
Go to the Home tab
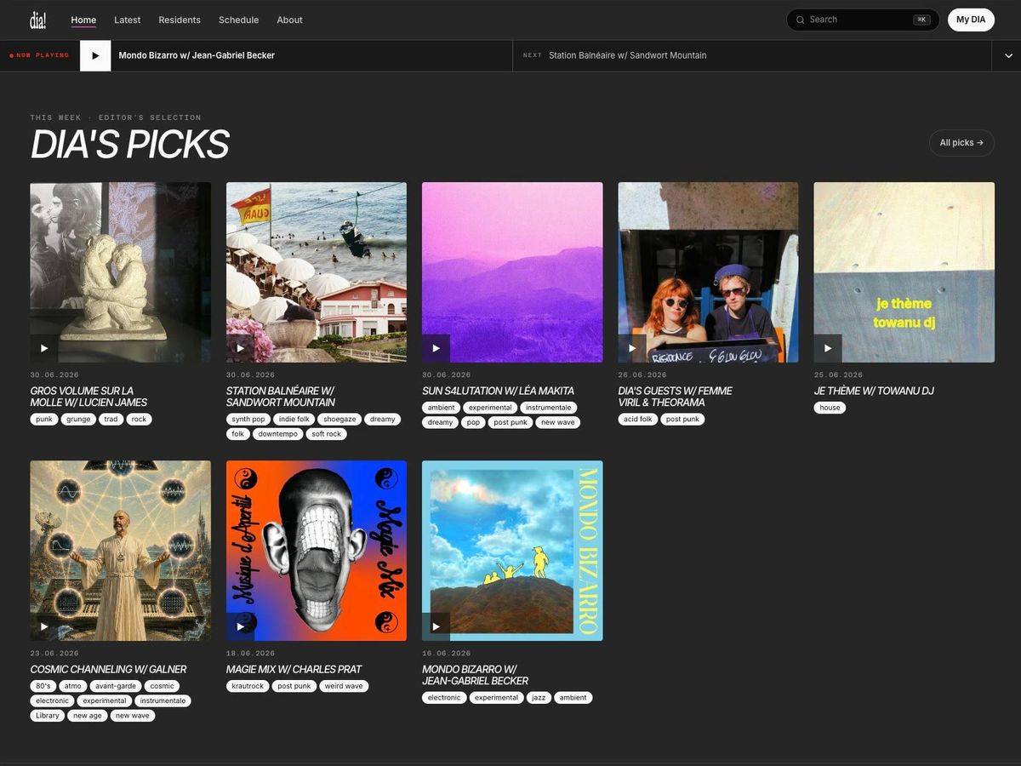[x=83, y=20]
